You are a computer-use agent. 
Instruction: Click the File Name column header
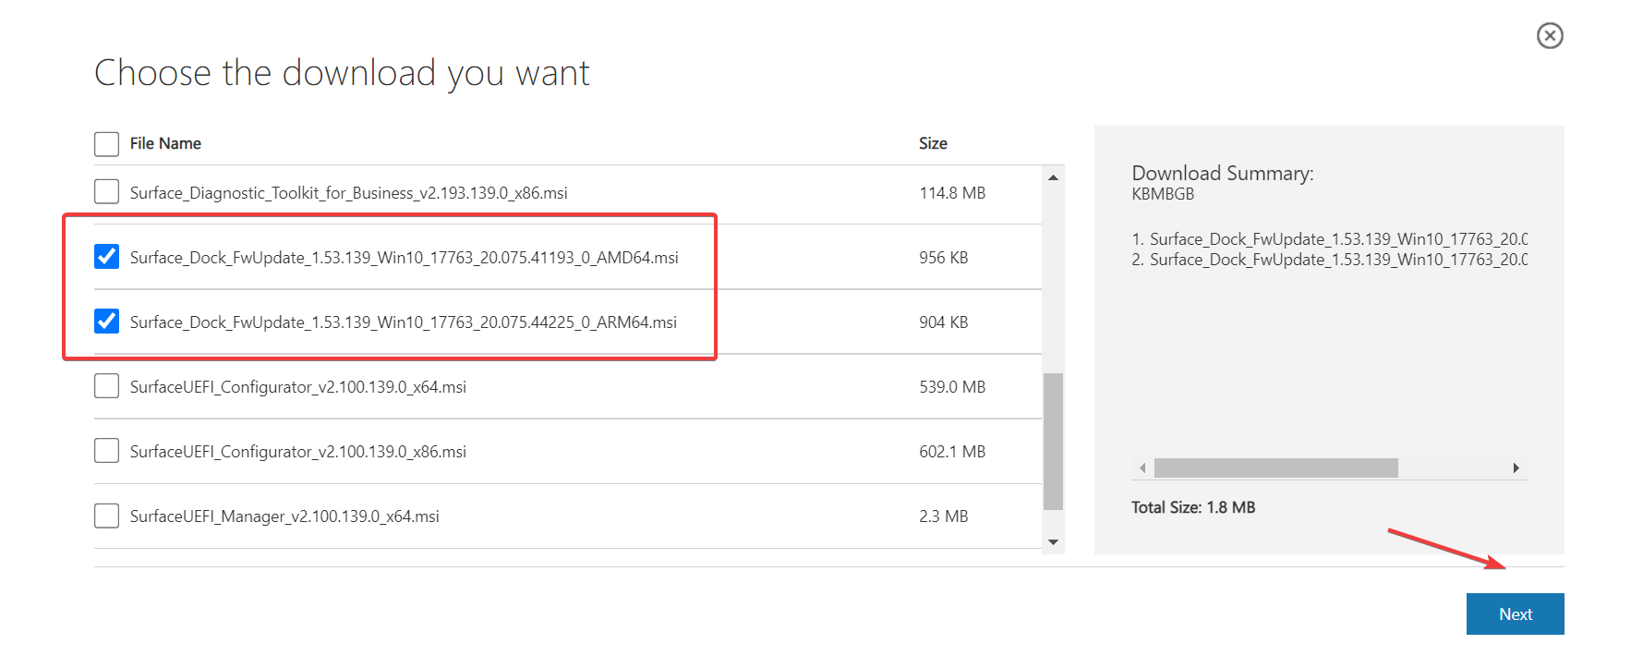click(165, 143)
